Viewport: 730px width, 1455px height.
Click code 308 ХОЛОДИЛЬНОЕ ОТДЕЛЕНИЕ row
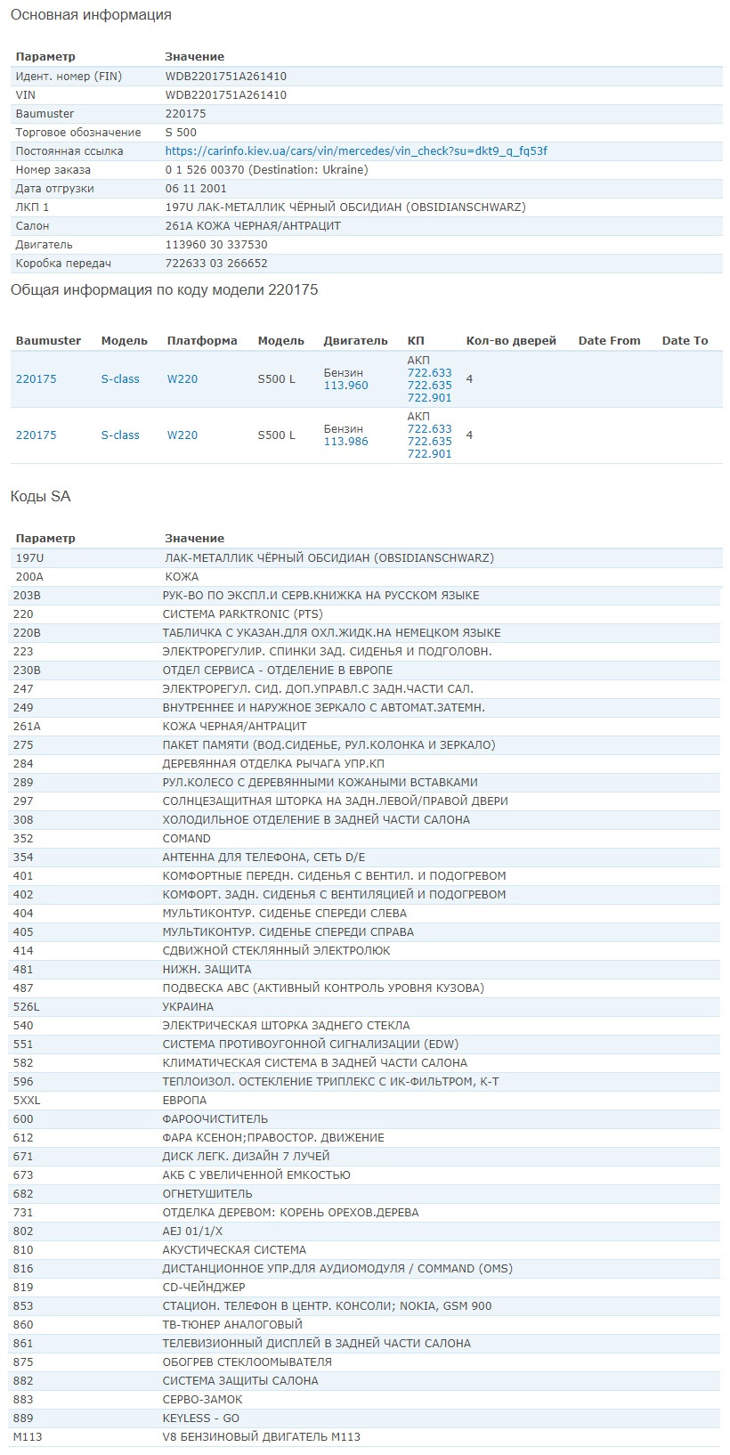coord(365,820)
